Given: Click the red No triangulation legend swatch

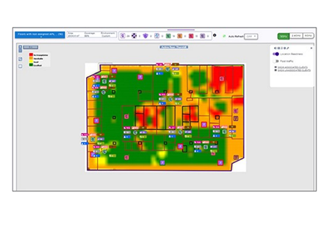Looking at the screenshot, I should click(x=31, y=55).
